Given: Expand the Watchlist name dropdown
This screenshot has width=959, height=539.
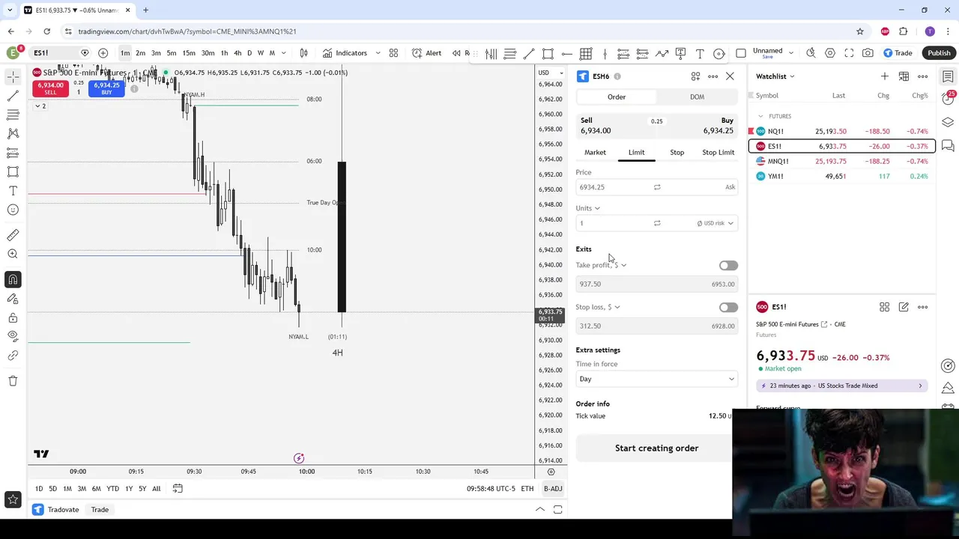Looking at the screenshot, I should (x=775, y=76).
